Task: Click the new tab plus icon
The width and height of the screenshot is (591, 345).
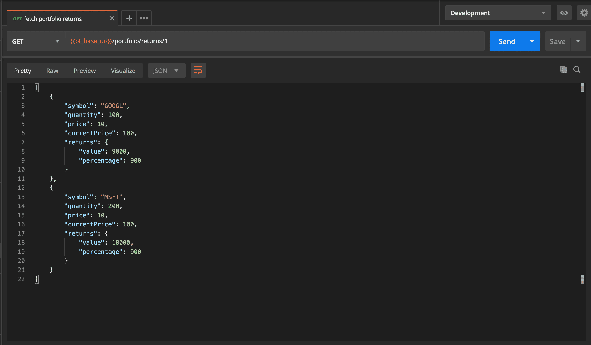Action: coord(129,18)
